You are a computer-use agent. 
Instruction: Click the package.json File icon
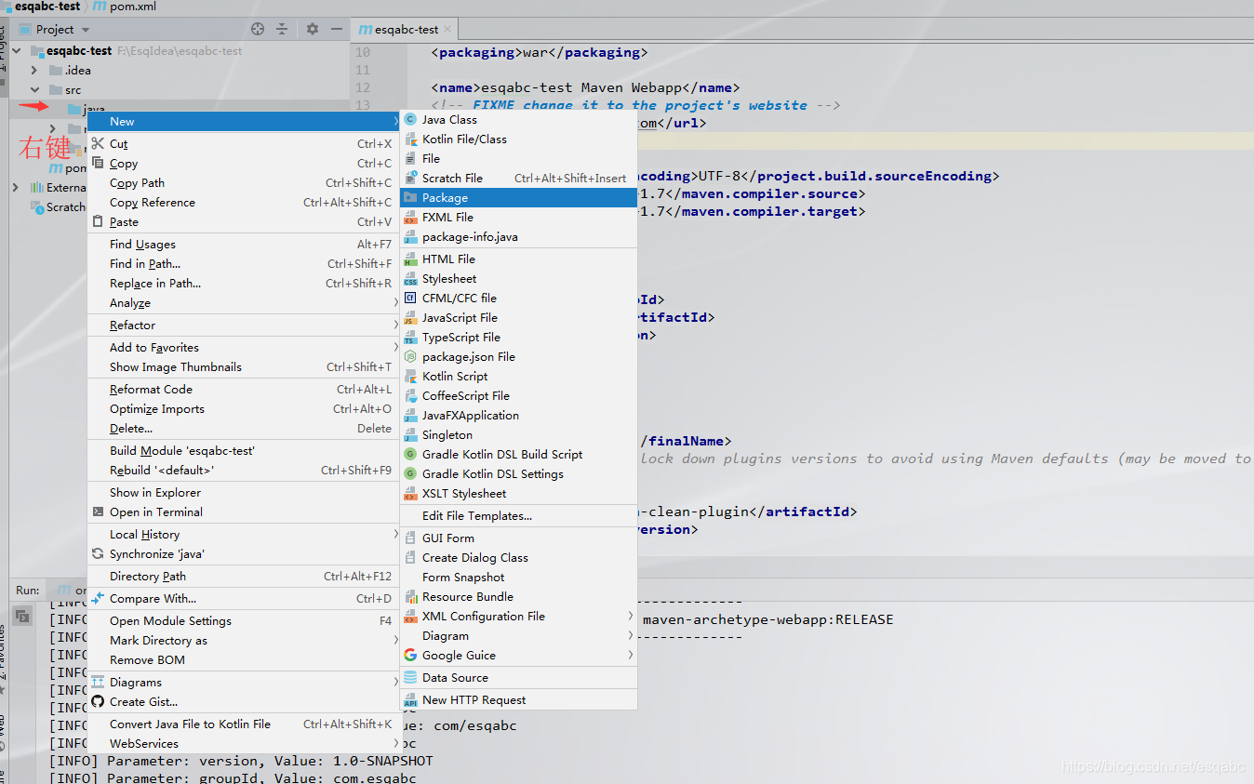(x=410, y=357)
